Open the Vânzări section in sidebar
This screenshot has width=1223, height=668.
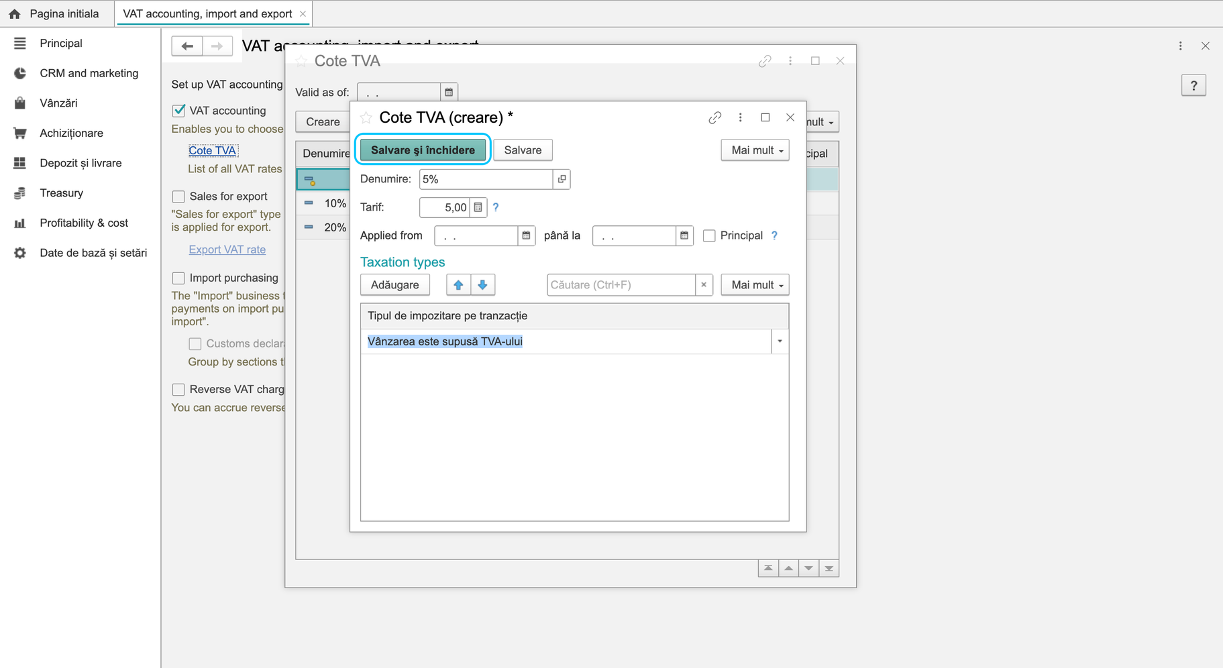coord(58,103)
